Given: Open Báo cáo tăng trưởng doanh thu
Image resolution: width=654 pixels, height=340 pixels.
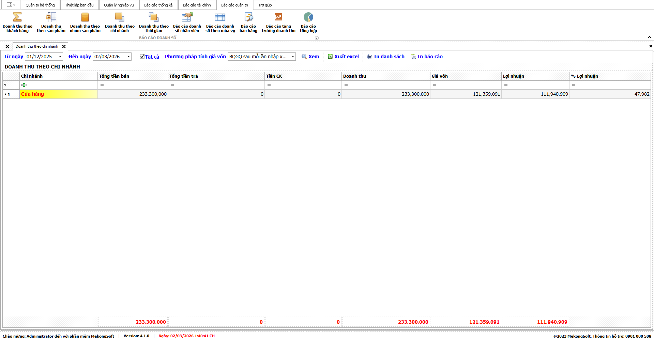Looking at the screenshot, I should pos(278,22).
